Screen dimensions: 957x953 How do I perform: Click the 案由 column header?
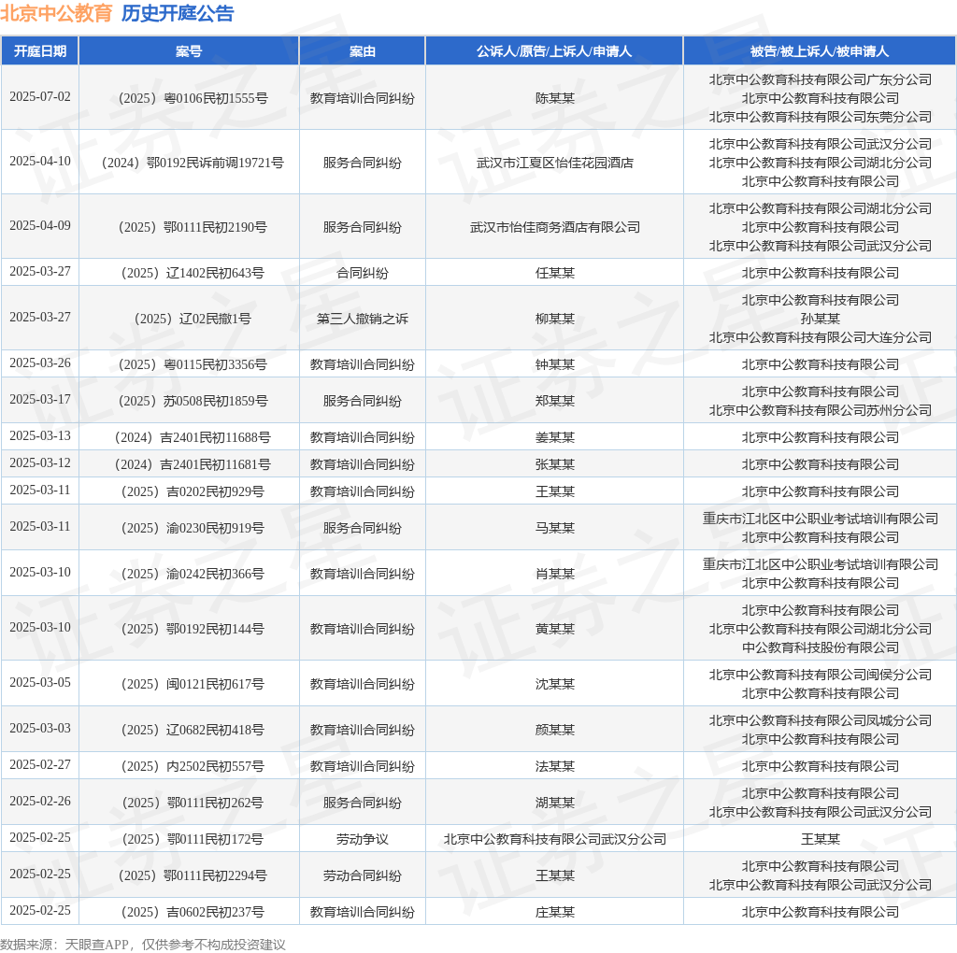[x=362, y=51]
